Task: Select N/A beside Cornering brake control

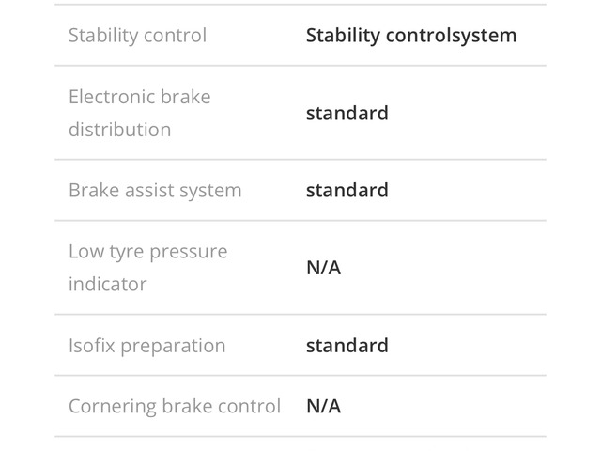Action: click(x=323, y=406)
